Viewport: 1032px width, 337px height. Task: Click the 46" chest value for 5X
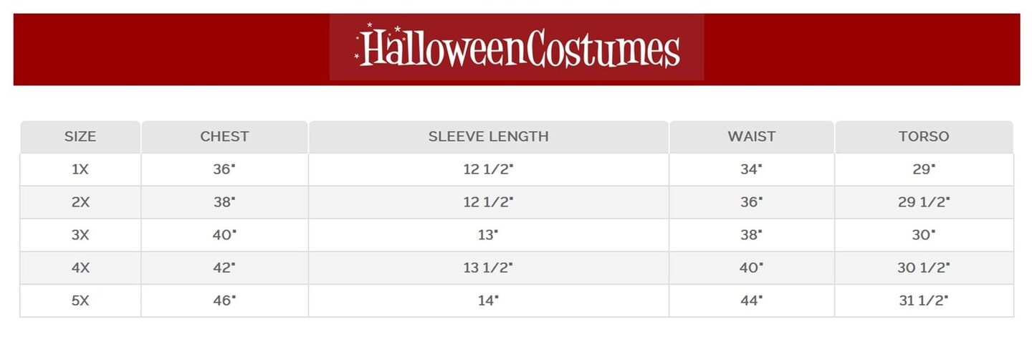click(224, 301)
